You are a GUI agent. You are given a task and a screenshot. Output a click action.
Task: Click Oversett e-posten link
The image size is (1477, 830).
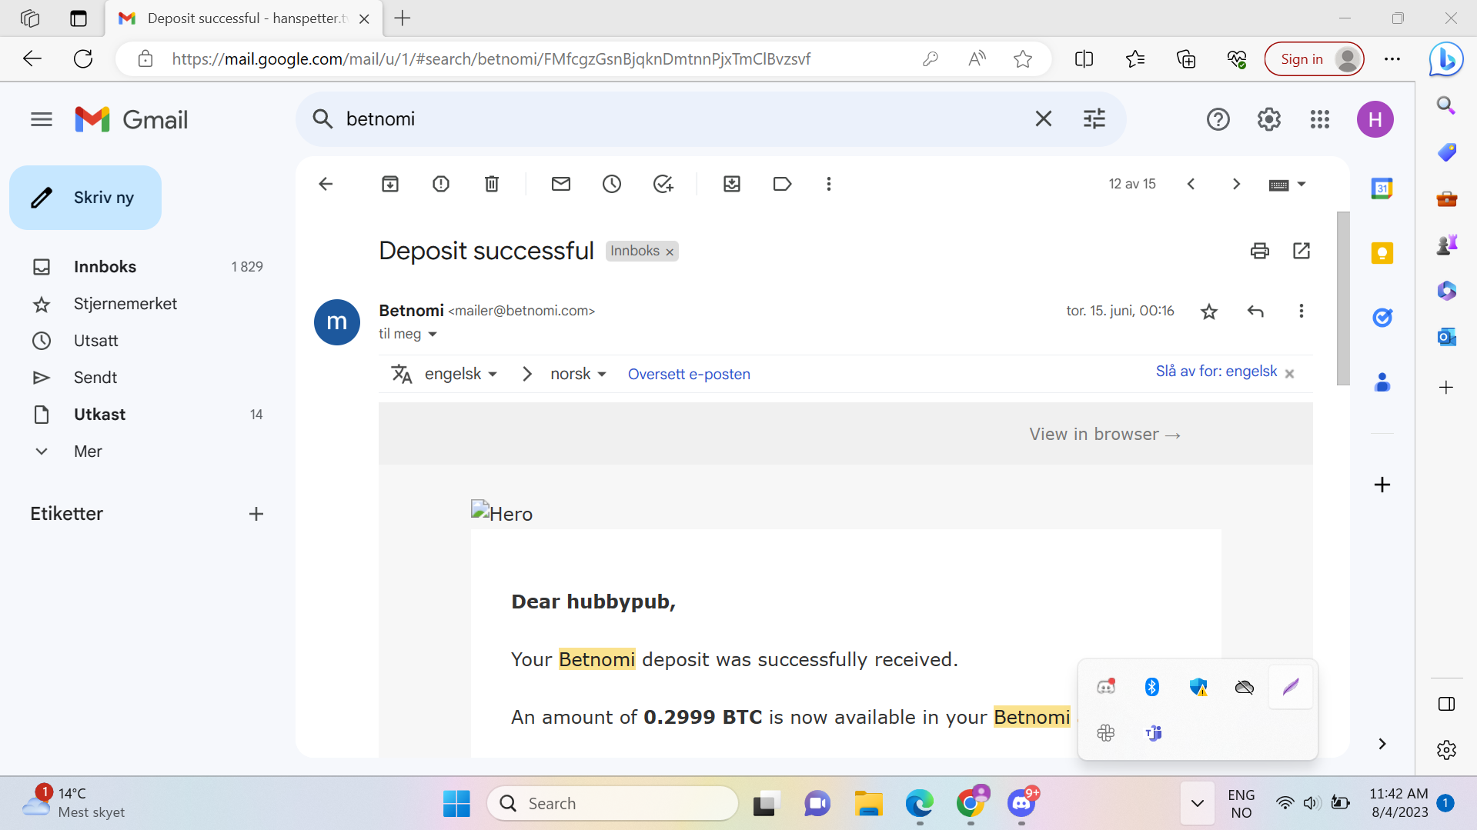pyautogui.click(x=689, y=374)
